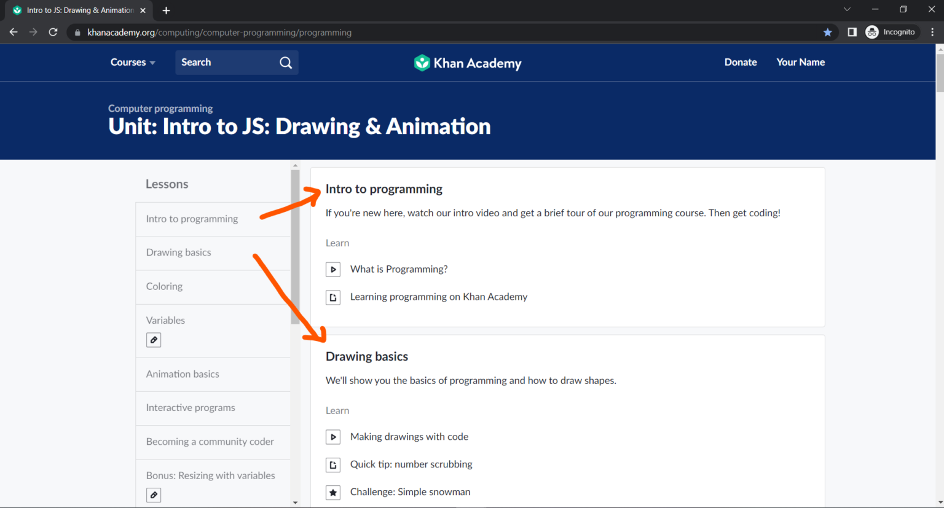Select the star icon beside "Challenge: Simple snowman"
The height and width of the screenshot is (508, 944).
coord(333,492)
